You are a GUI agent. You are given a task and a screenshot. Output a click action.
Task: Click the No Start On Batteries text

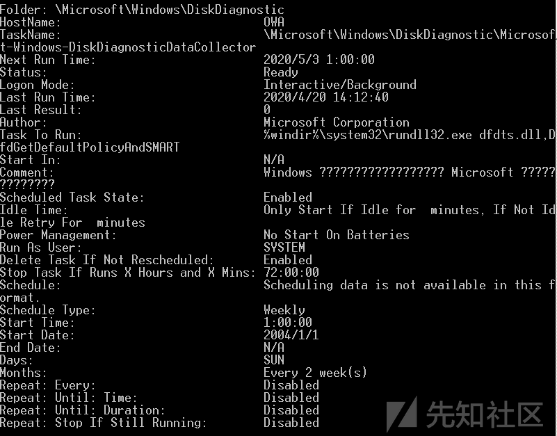click(337, 235)
